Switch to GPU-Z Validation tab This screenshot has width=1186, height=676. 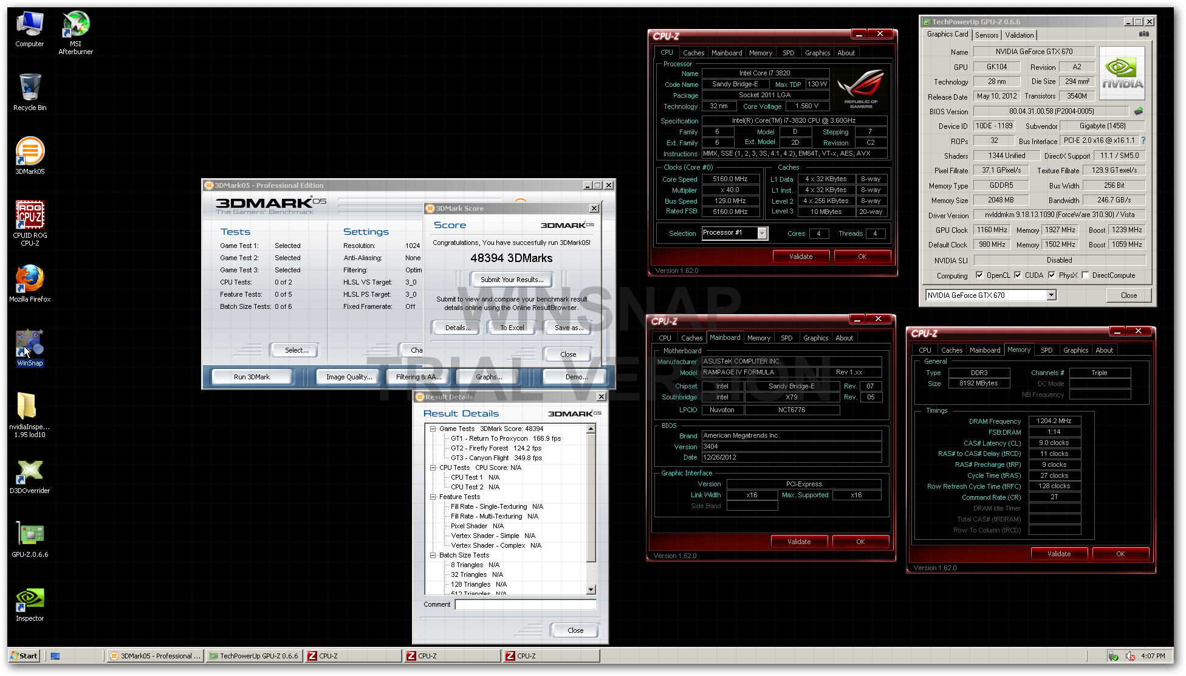(x=1019, y=35)
